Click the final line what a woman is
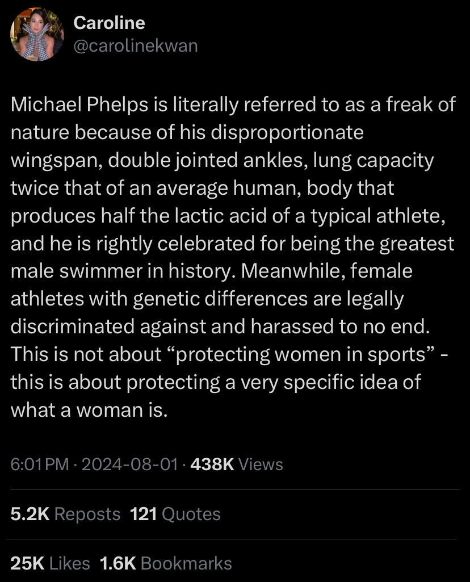Image resolution: width=470 pixels, height=582 pixels. pyautogui.click(x=89, y=410)
